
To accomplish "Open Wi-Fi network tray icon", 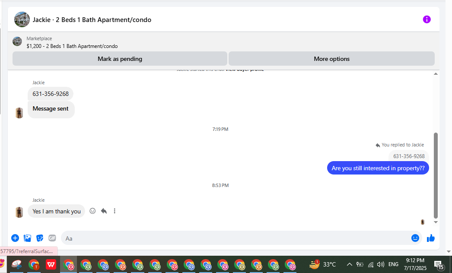I will pyautogui.click(x=371, y=264).
